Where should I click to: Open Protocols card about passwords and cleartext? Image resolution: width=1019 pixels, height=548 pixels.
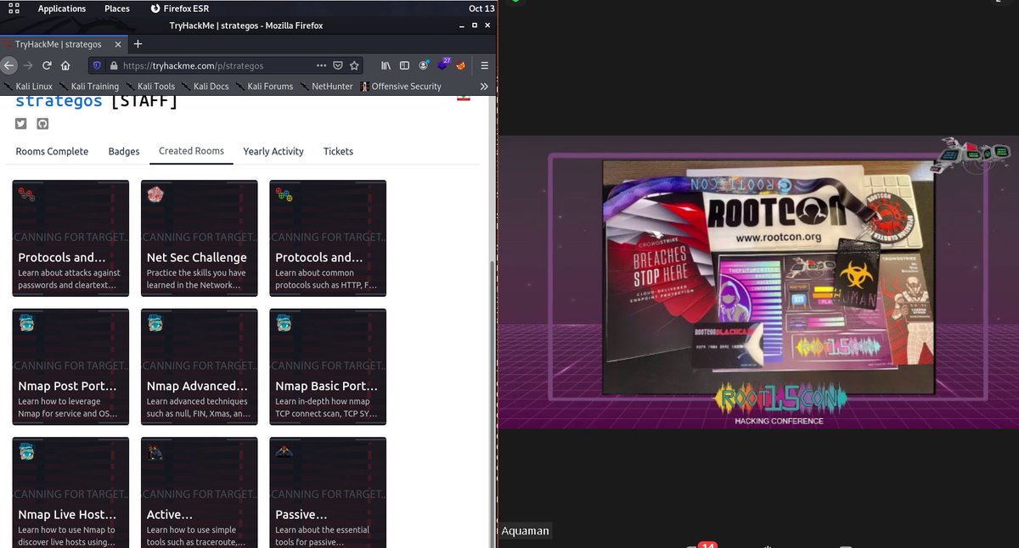pos(70,238)
